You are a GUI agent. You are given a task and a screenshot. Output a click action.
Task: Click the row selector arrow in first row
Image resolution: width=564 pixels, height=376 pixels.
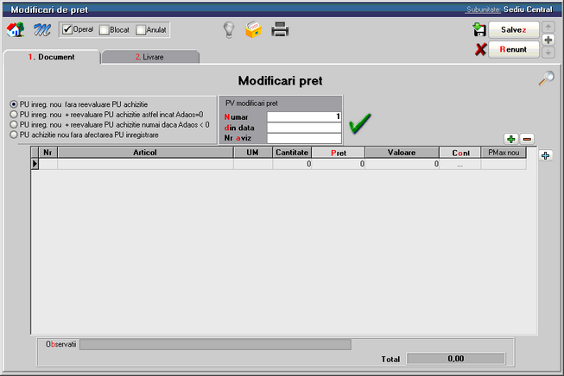[x=35, y=164]
